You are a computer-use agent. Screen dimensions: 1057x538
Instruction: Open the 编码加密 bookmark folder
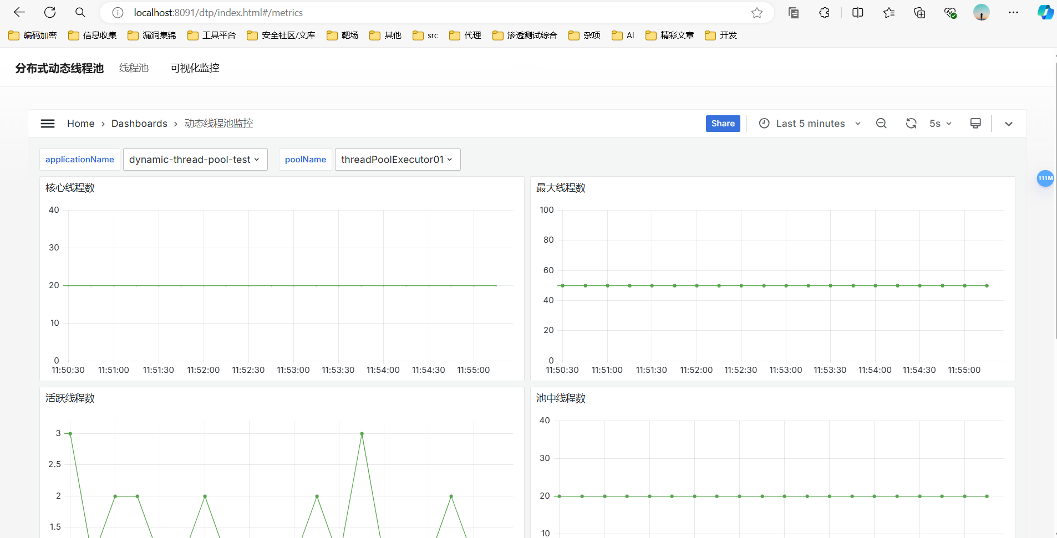33,35
